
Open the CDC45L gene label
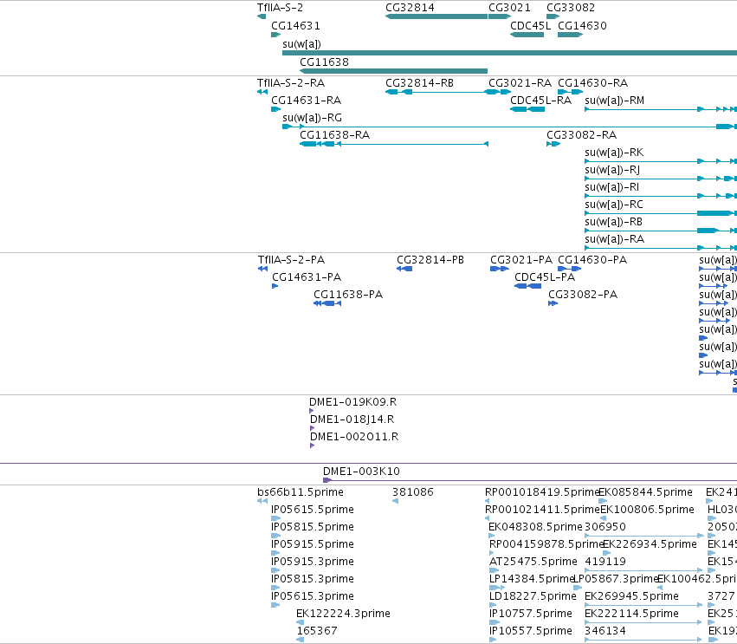(x=531, y=26)
